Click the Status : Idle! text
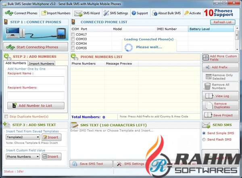This screenshot has width=242, height=178. coord(14,172)
